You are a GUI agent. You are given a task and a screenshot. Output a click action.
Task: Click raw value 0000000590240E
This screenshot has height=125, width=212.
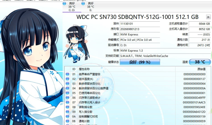[194, 107]
